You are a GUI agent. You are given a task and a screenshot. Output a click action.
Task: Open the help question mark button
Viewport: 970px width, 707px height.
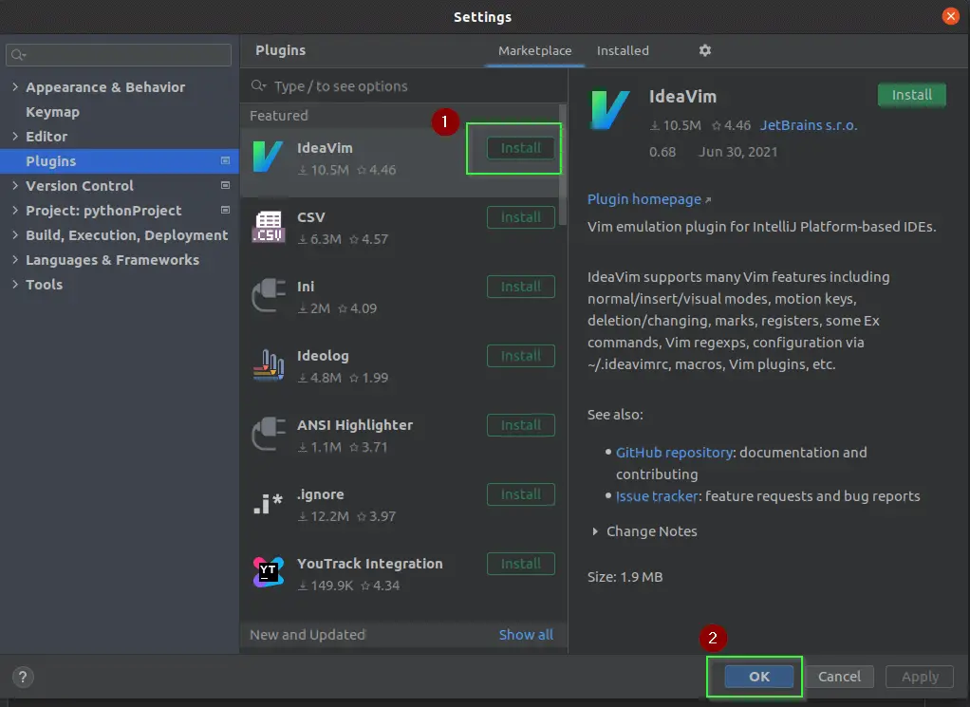pos(23,677)
